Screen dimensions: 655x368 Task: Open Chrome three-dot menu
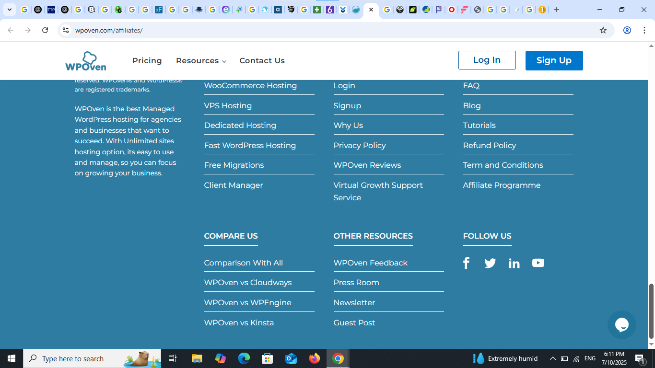pyautogui.click(x=644, y=30)
